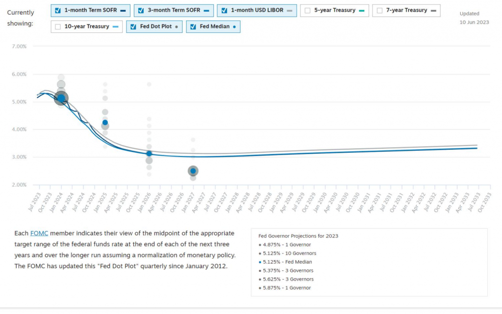Open the FOMC link in description
This screenshot has width=502, height=314.
click(x=39, y=233)
